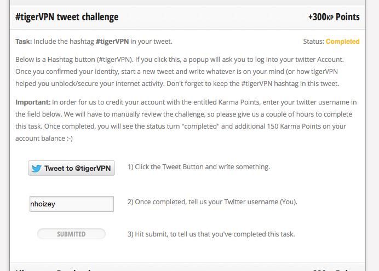Select the "+300KP Points" reward label

pyautogui.click(x=334, y=17)
